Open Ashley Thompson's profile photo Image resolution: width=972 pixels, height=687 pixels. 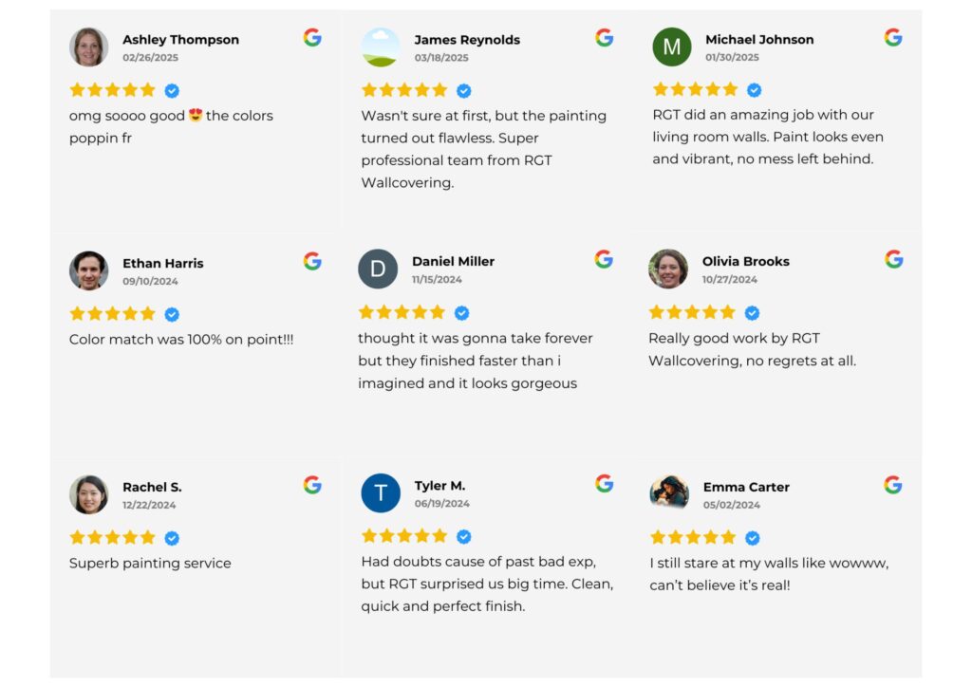(88, 47)
